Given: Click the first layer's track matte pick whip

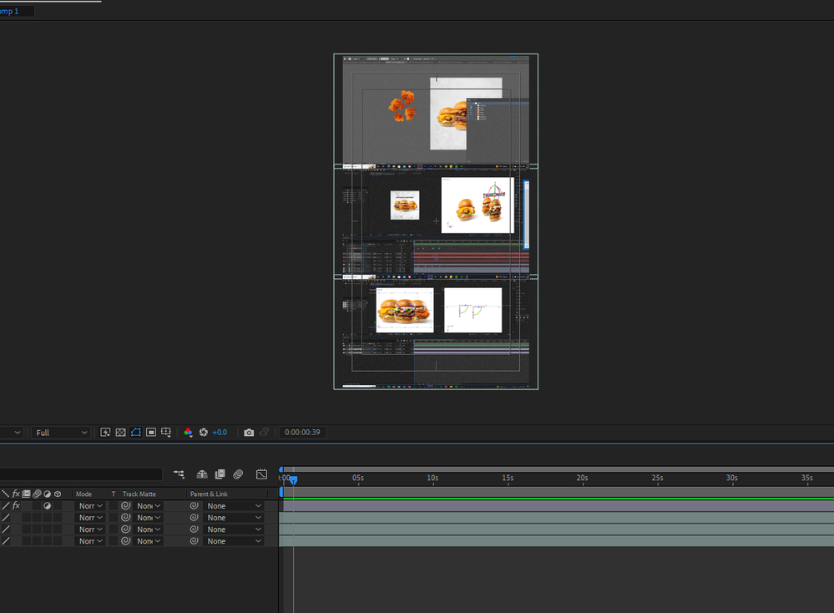Looking at the screenshot, I should (x=125, y=505).
